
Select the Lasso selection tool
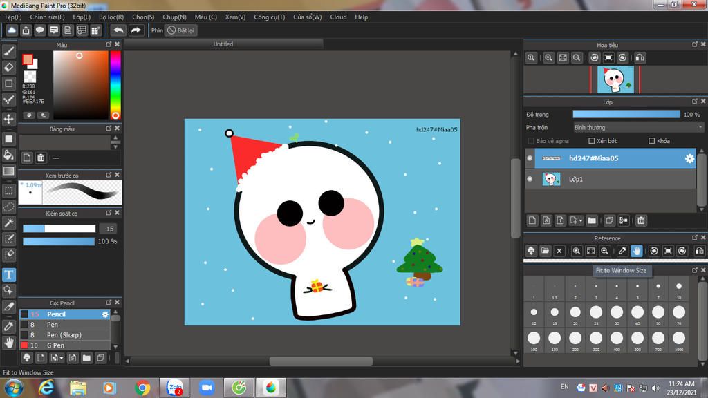click(8, 207)
